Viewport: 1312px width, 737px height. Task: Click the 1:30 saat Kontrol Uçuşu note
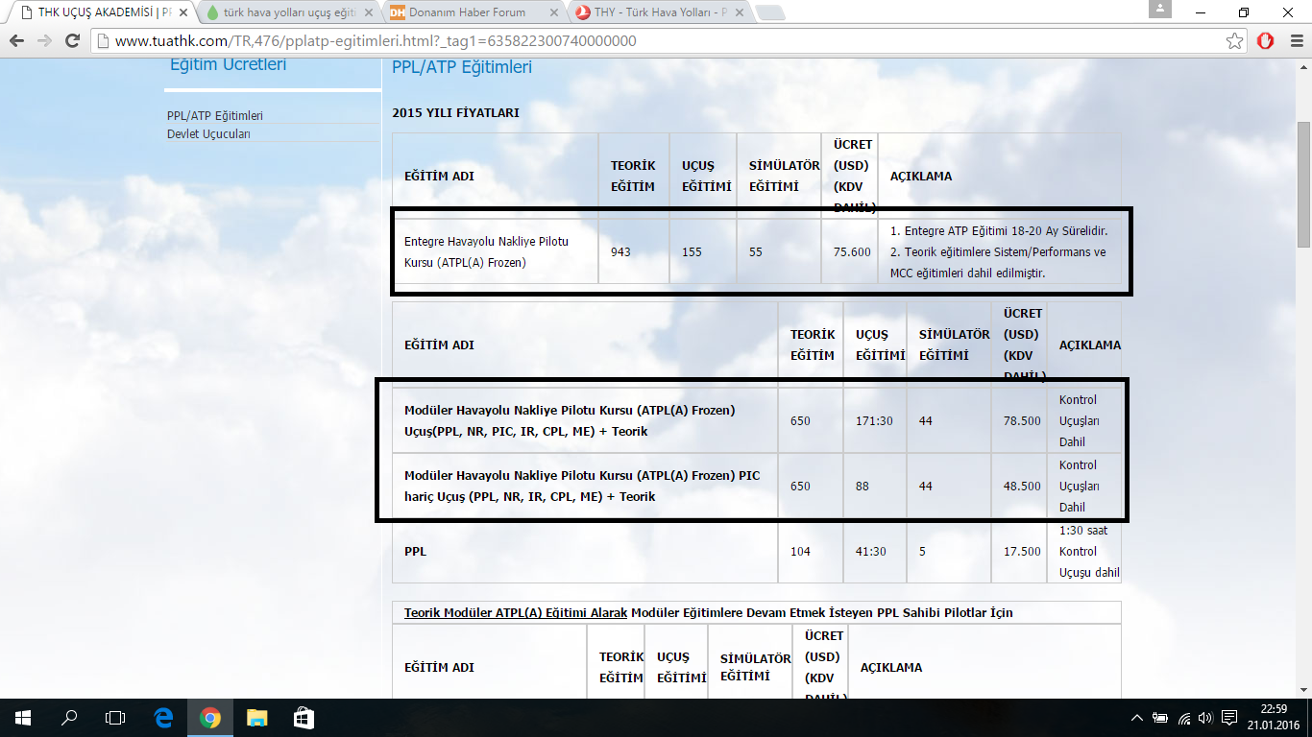pyautogui.click(x=1089, y=552)
